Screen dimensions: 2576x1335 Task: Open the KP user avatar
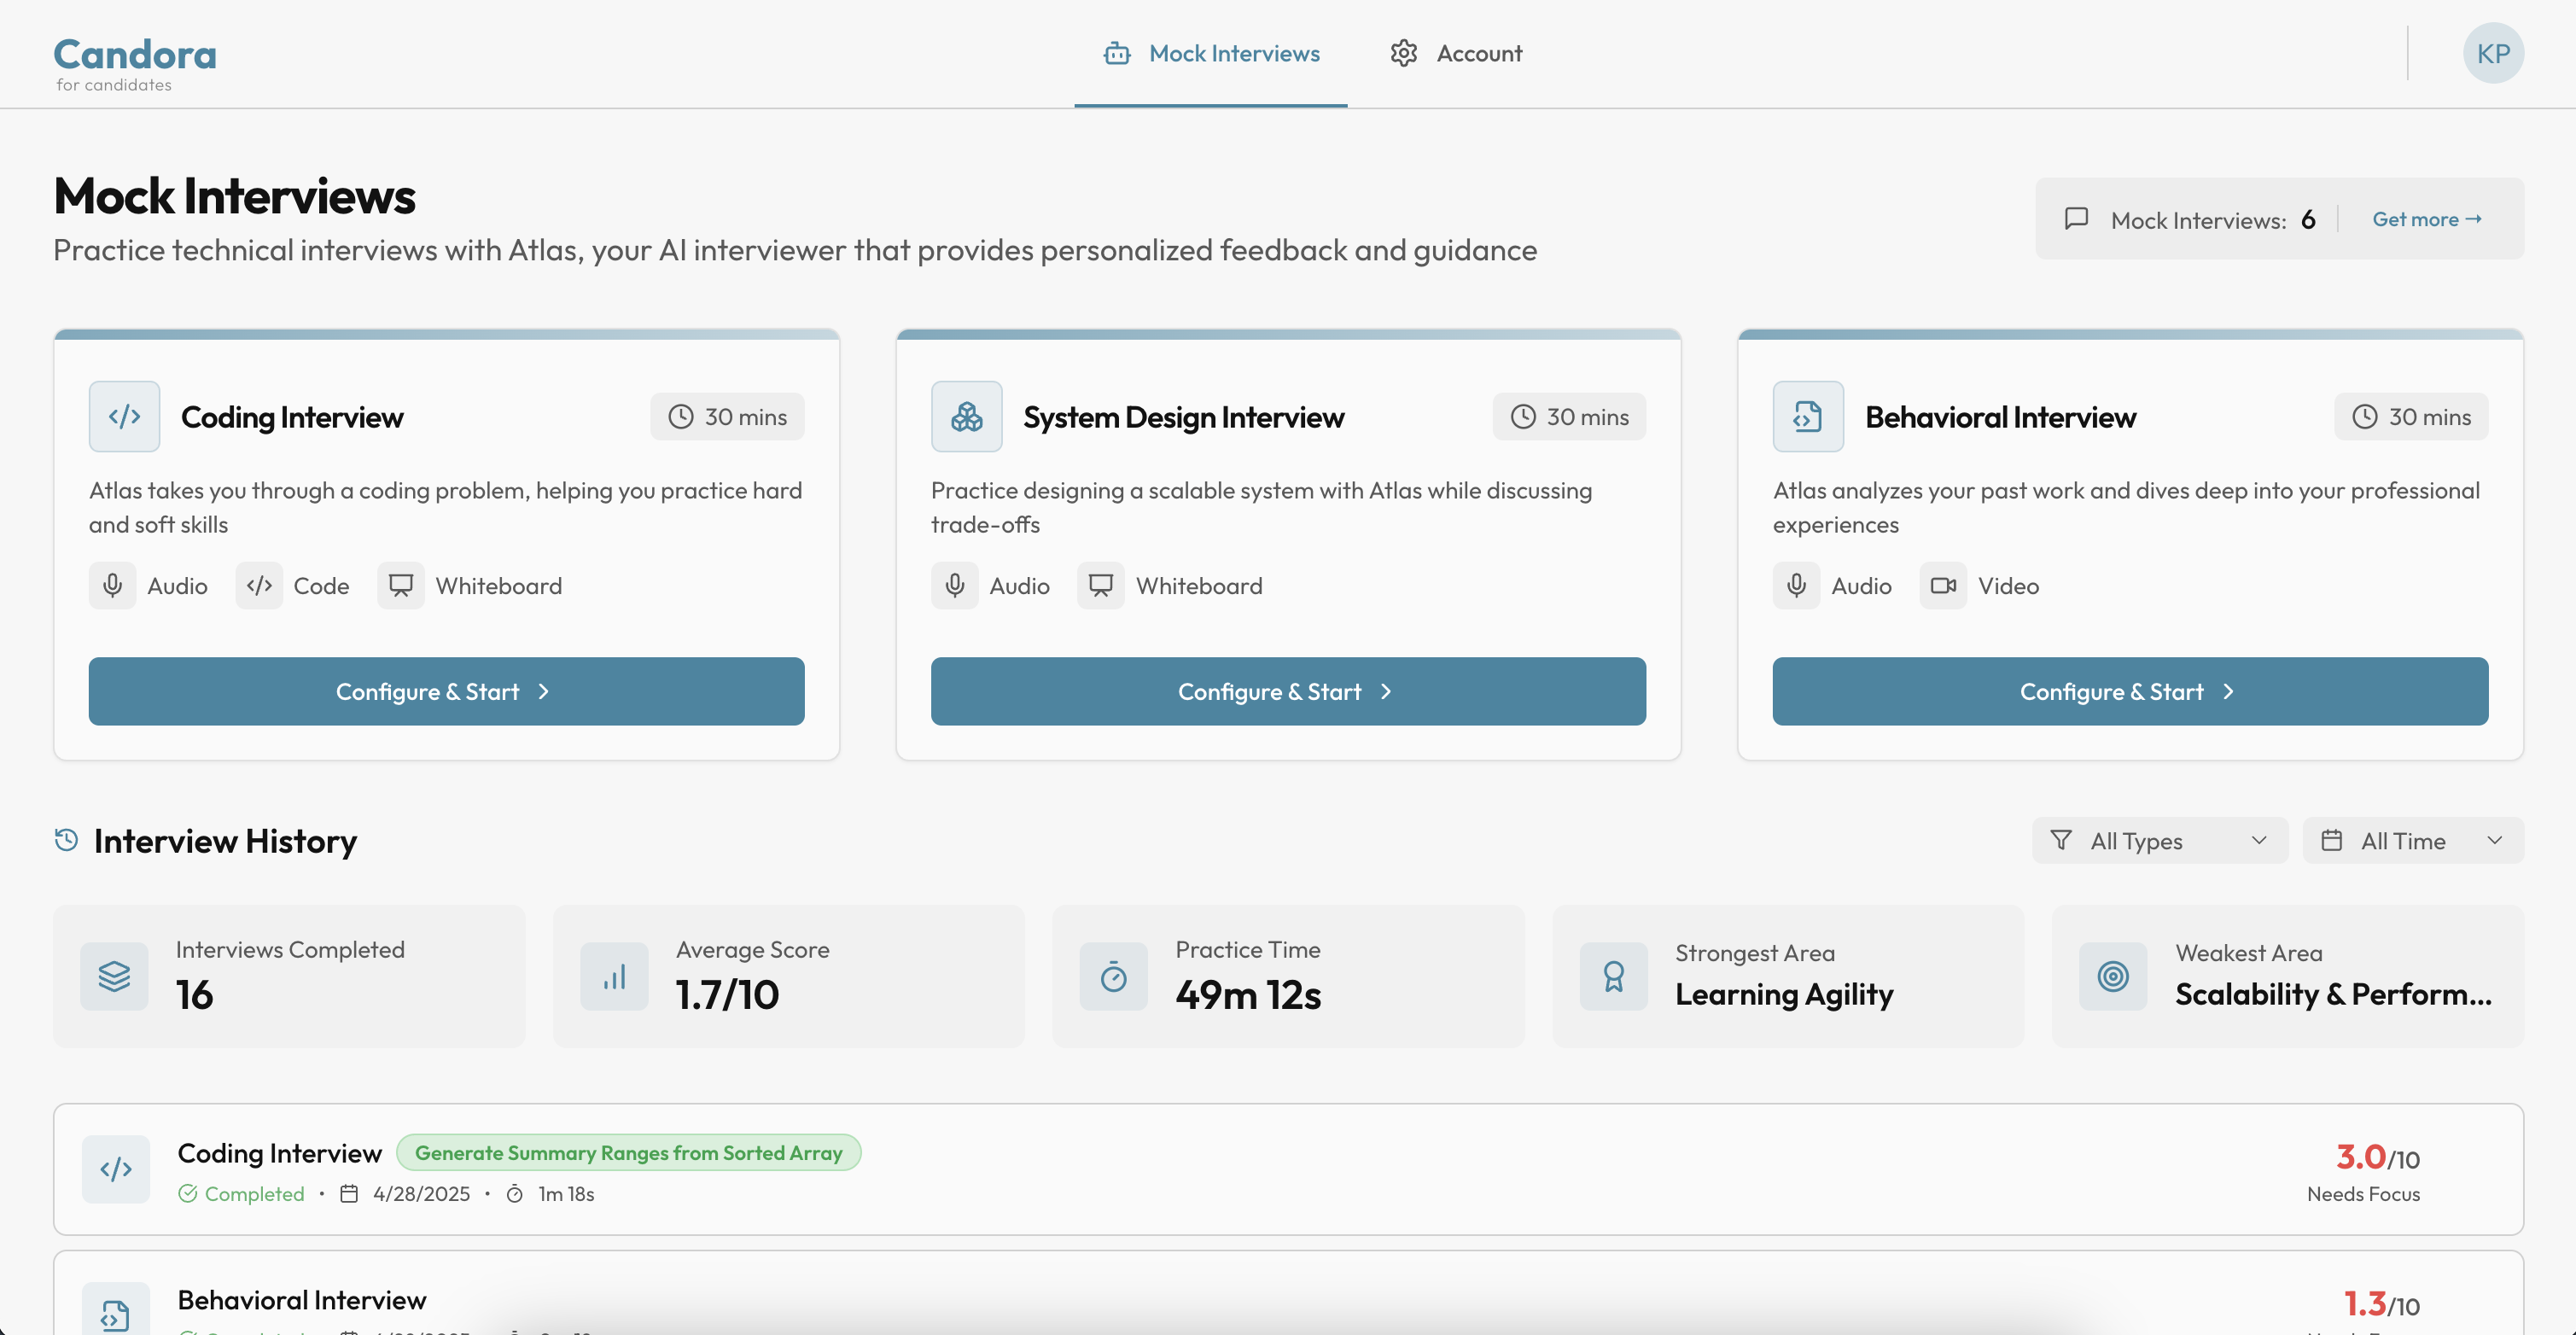click(2492, 53)
